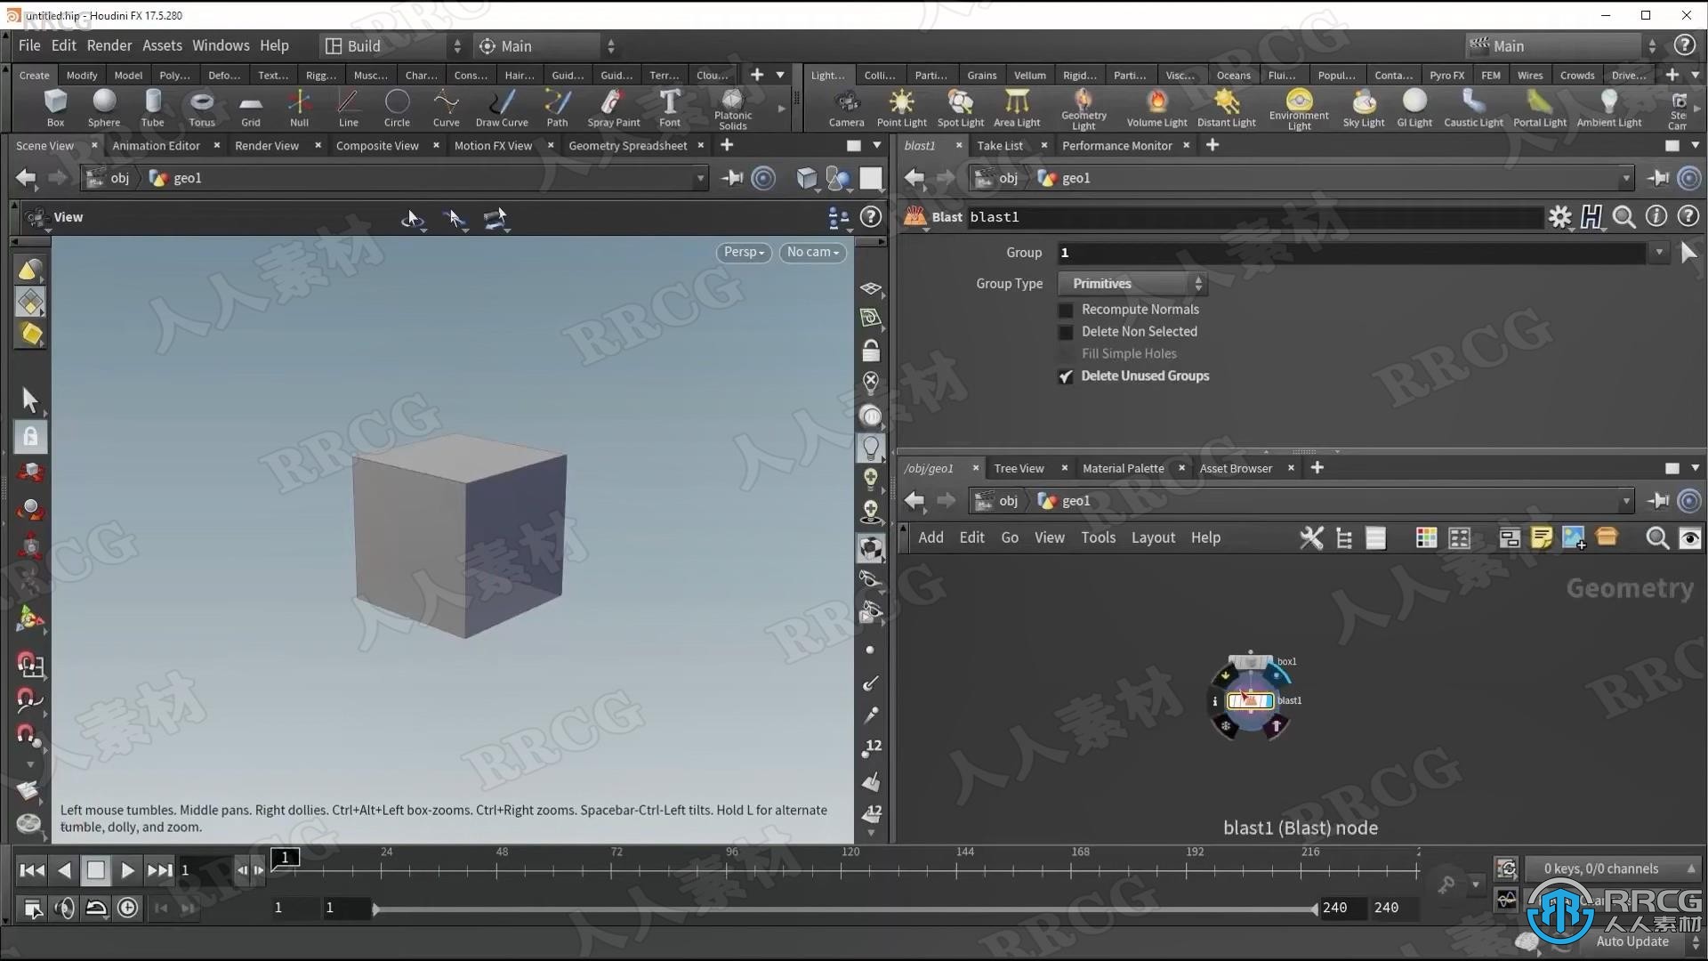Click the playback range slider bar
The height and width of the screenshot is (961, 1708).
point(845,909)
